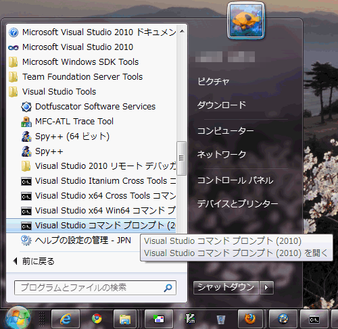Open taskbar icon showing a small window
The width and height of the screenshot is (338, 329).
(x=159, y=319)
